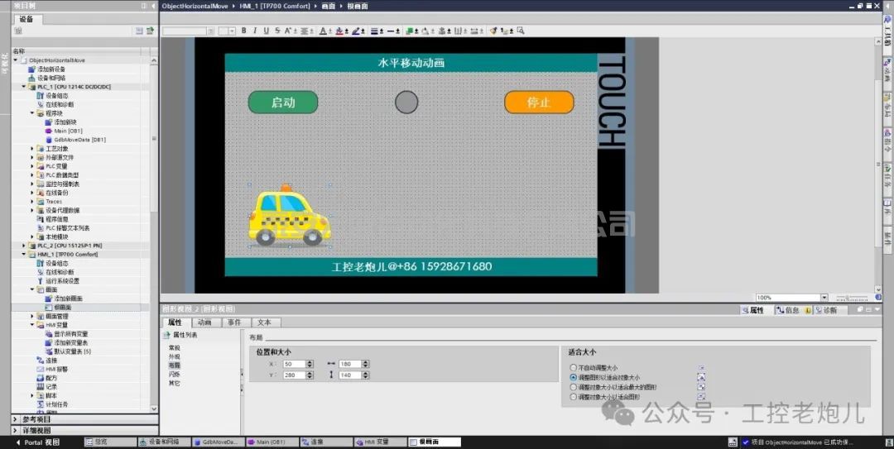Choose the 调整对象大小以适合图形 radio option
894x449 pixels.
click(x=573, y=397)
